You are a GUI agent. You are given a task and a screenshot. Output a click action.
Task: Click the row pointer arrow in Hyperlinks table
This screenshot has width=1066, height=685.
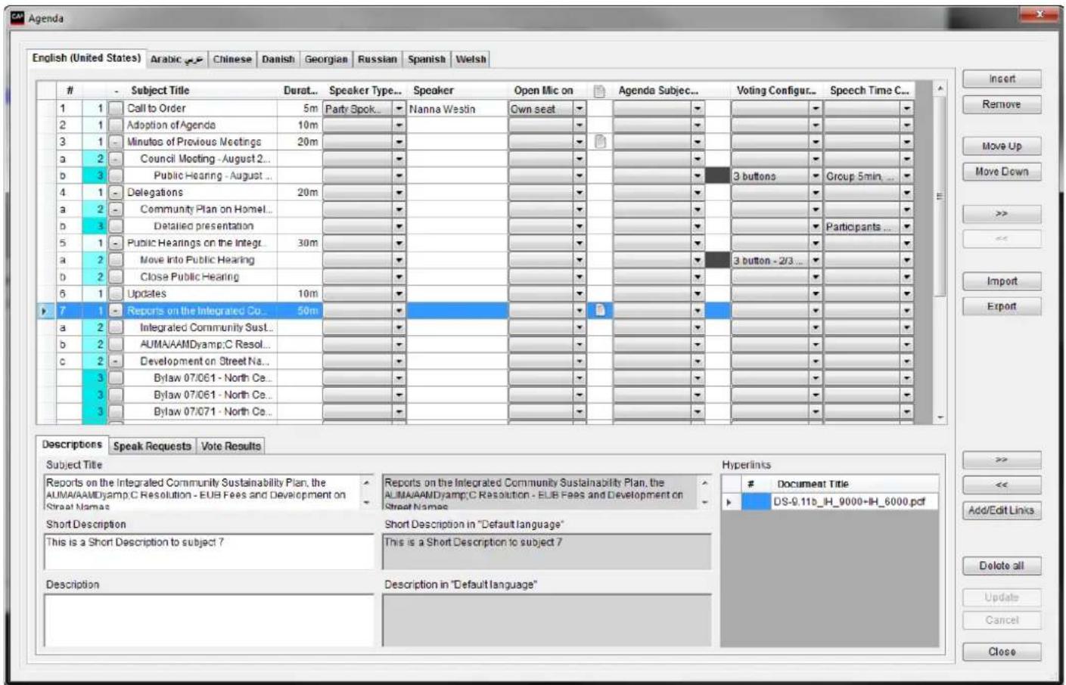pos(729,502)
